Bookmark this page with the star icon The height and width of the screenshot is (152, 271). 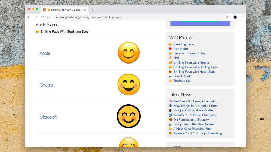point(227,17)
